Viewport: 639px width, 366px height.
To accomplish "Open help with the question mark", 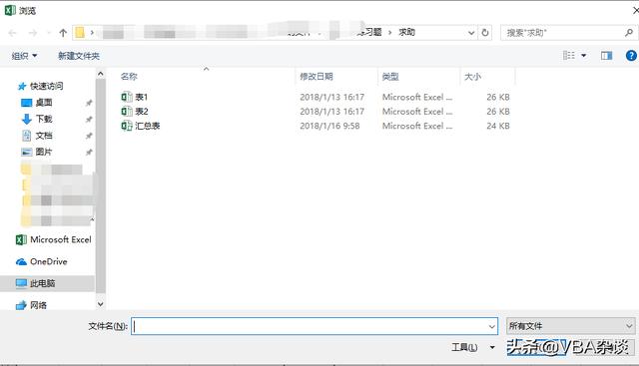I will [x=631, y=56].
